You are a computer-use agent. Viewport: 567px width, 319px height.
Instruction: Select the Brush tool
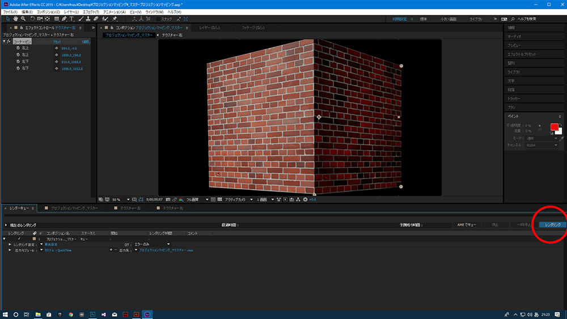pos(80,19)
